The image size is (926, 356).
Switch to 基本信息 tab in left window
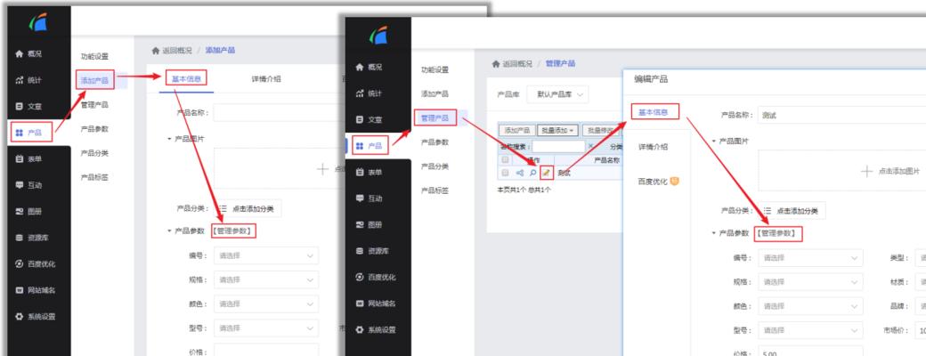point(187,78)
